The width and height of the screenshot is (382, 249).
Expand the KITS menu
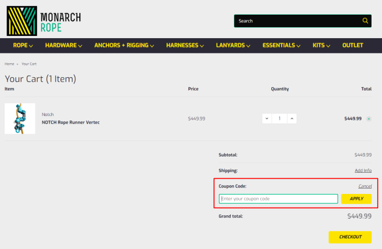click(321, 45)
